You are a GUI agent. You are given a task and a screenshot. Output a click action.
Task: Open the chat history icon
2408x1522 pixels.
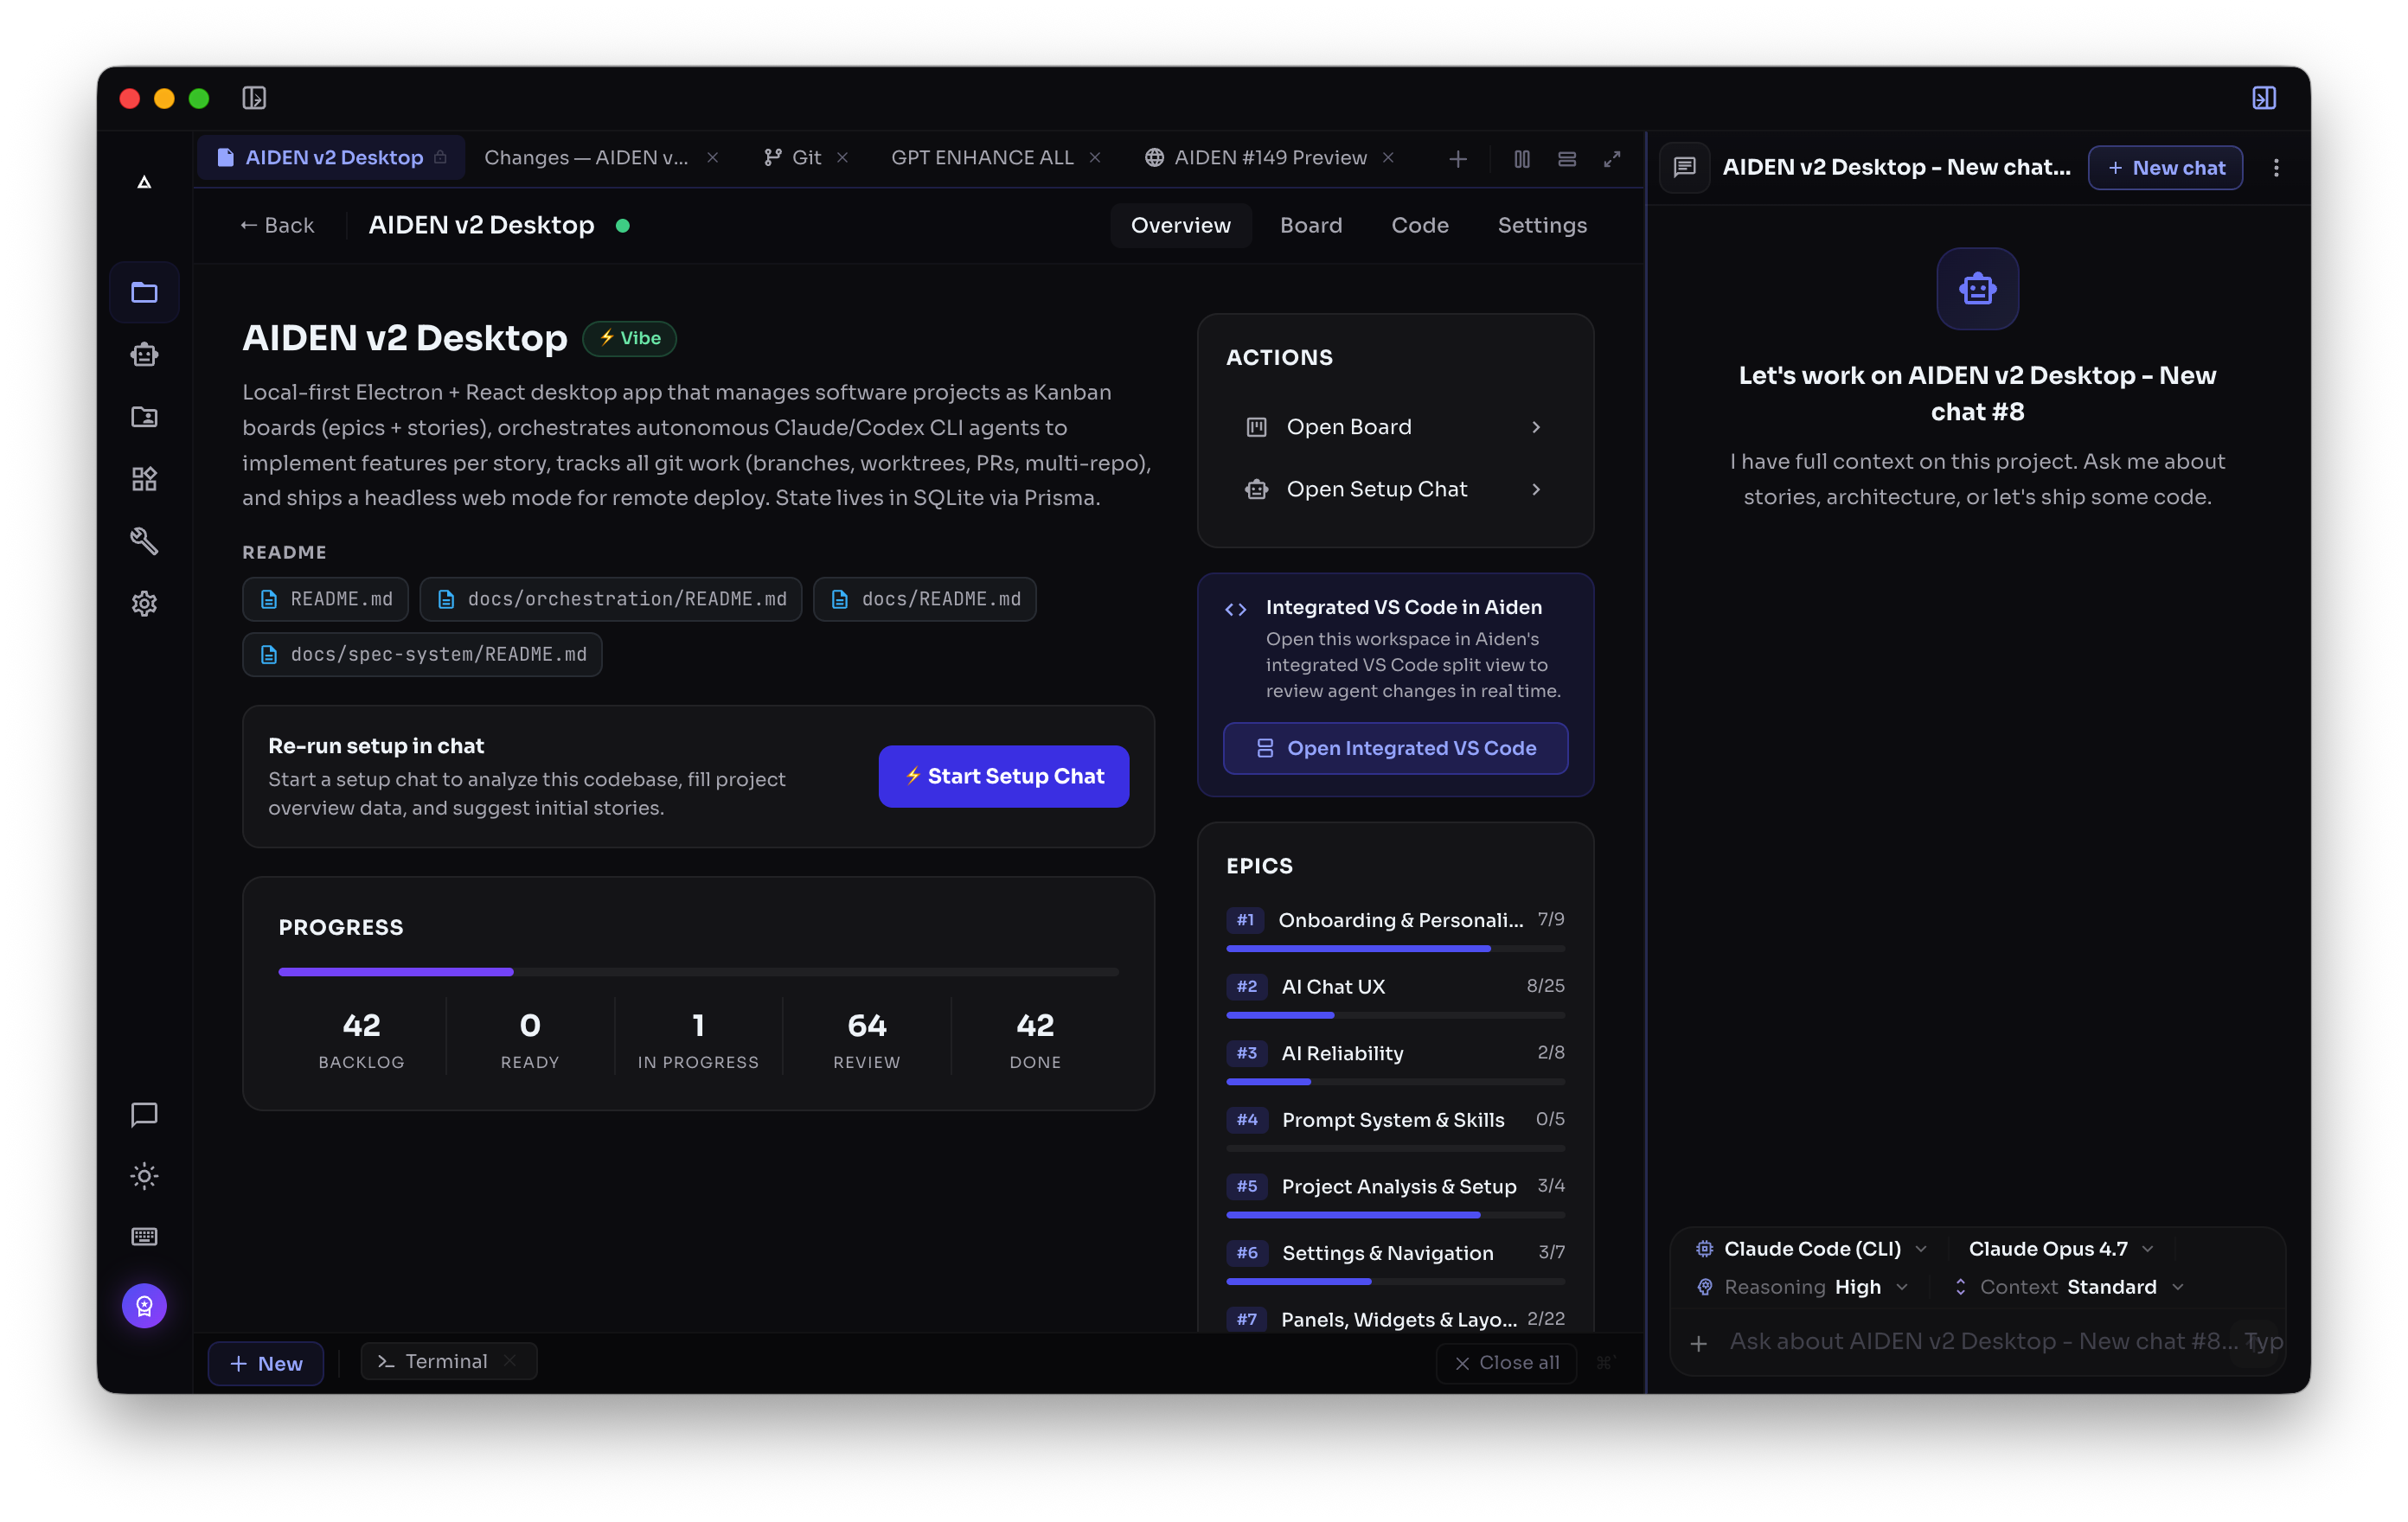point(1684,167)
